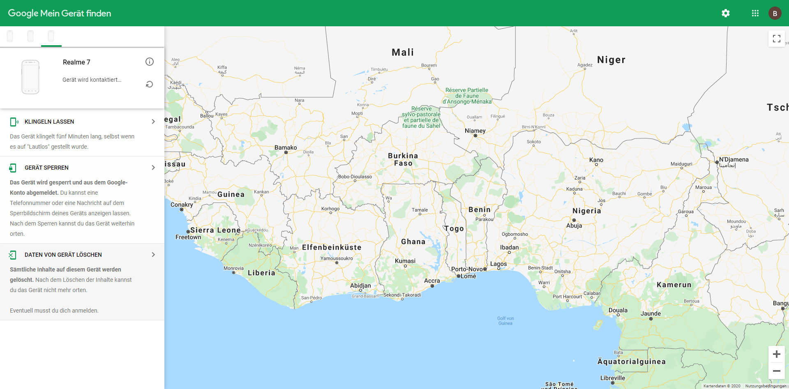Click the Eventuell musst du dich anmelden text
This screenshot has width=789, height=389.
pyautogui.click(x=54, y=311)
